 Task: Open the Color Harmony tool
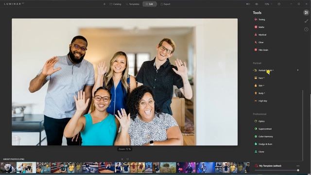click(x=263, y=137)
